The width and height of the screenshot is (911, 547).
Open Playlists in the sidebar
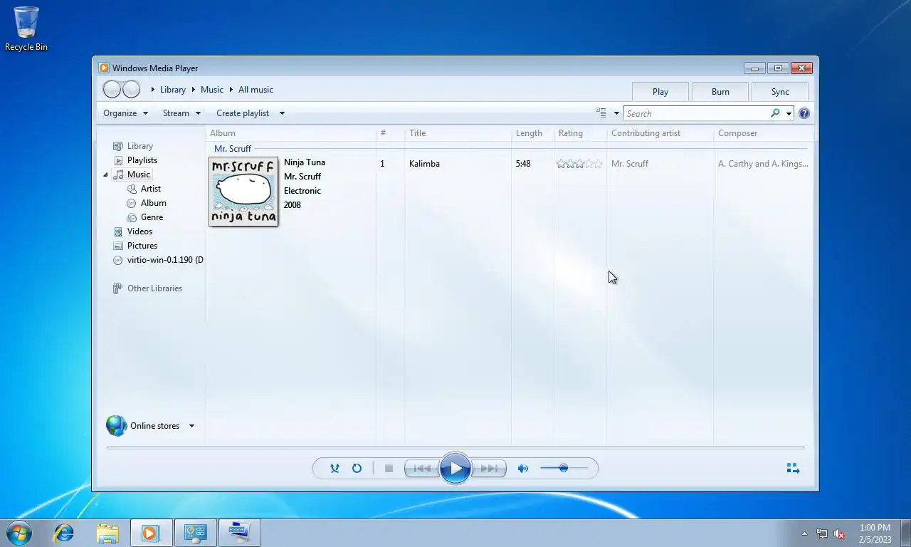[142, 160]
